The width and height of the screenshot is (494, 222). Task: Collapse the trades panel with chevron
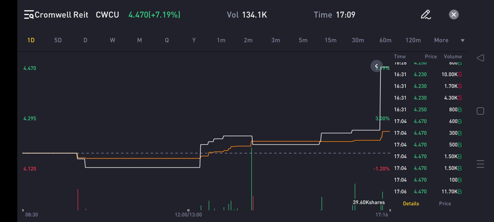376,66
